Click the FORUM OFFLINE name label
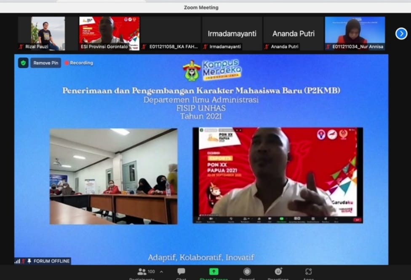Screen dimensions: 411x280 [52, 261]
